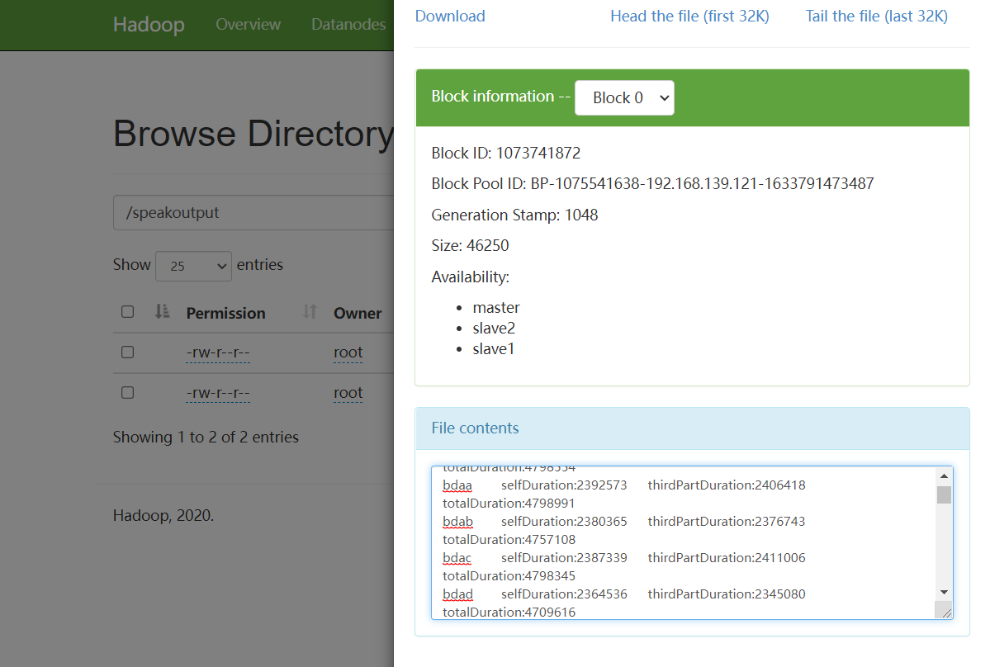Check the first row file checkbox
This screenshot has width=990, height=667.
click(x=127, y=352)
